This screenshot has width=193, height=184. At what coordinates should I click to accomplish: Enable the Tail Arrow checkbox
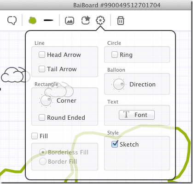[x=42, y=69]
